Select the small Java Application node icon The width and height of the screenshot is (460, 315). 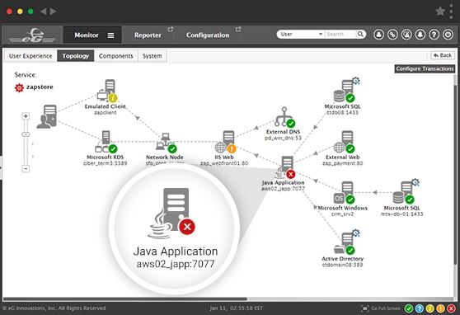pyautogui.click(x=285, y=167)
